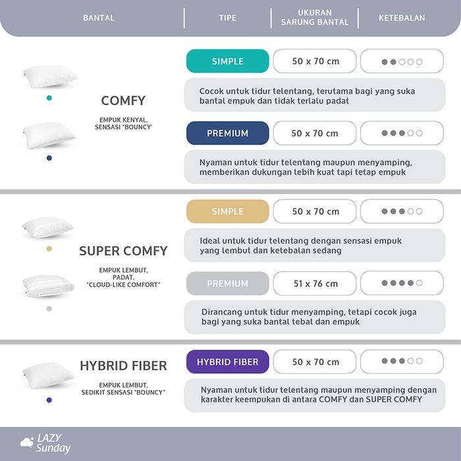Select the beige SIMPLE button for Super Comfy
The height and width of the screenshot is (461, 461).
click(228, 211)
